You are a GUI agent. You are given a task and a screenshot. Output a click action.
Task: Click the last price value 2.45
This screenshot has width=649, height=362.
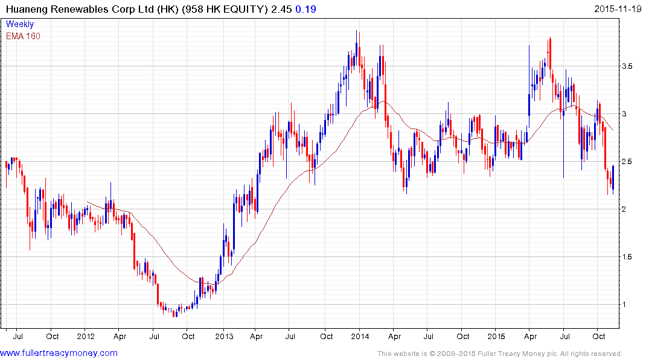(281, 9)
